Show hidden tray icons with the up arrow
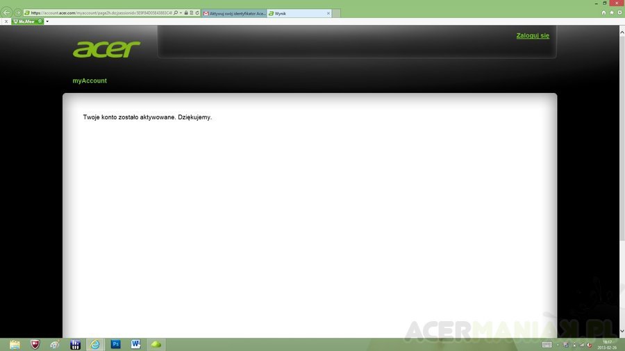The width and height of the screenshot is (625, 351). coord(558,345)
